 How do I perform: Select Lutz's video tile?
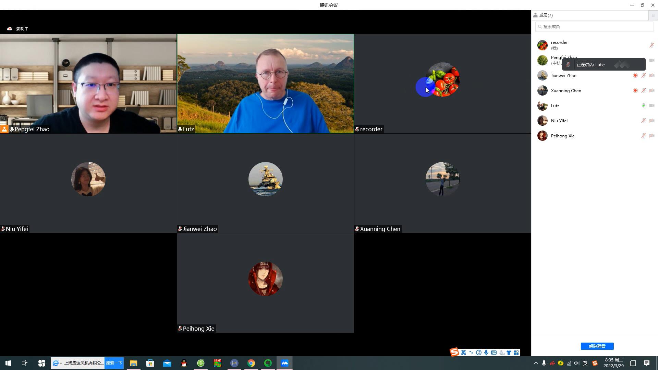point(265,83)
